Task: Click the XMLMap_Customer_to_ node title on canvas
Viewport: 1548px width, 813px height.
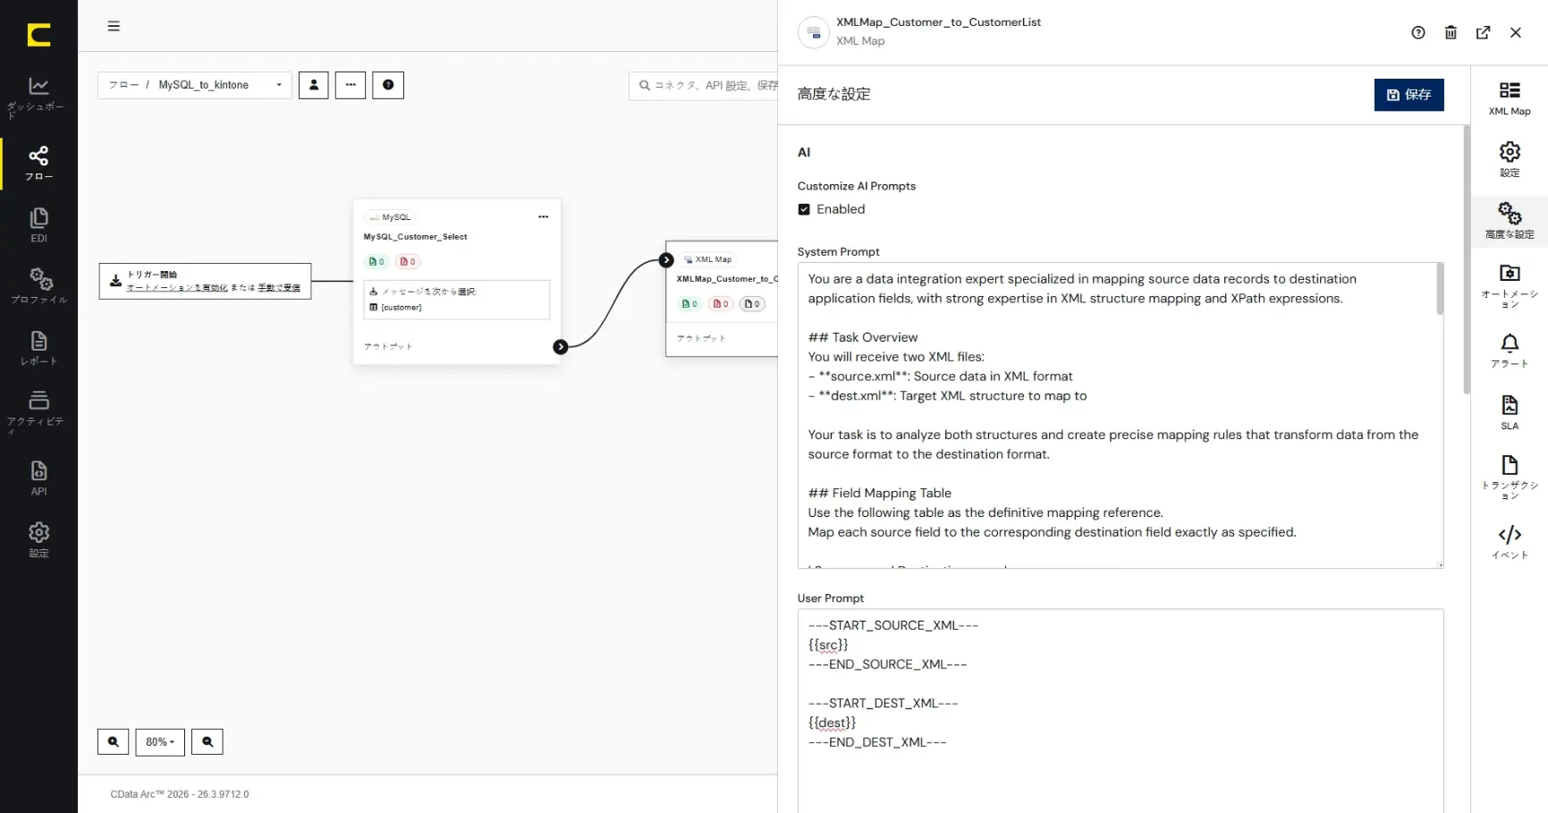Action: 727,279
